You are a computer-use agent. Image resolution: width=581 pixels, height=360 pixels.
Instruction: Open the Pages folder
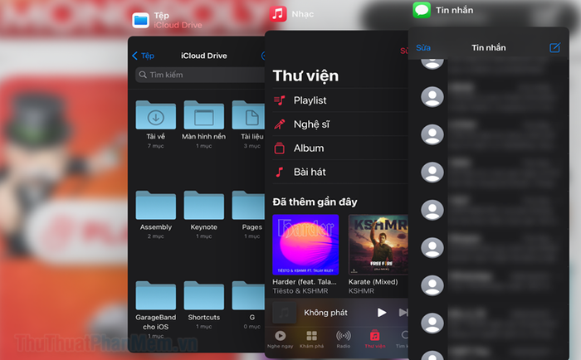(249, 206)
